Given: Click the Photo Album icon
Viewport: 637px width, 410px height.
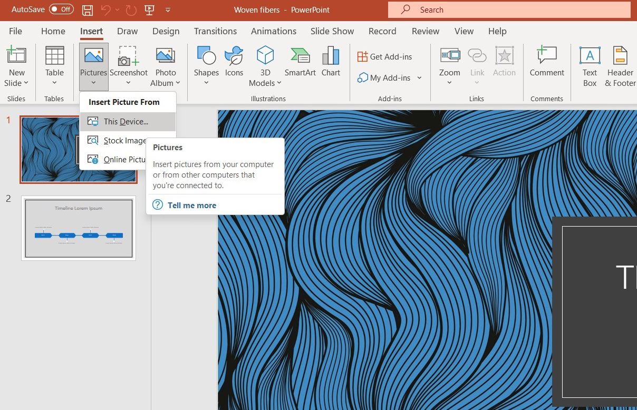Looking at the screenshot, I should [x=165, y=56].
